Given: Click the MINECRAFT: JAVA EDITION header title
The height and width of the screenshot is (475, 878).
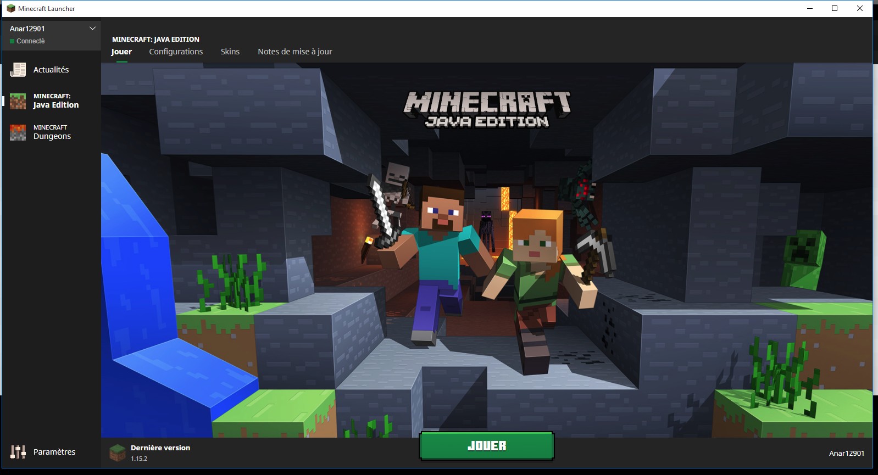Looking at the screenshot, I should 155,40.
